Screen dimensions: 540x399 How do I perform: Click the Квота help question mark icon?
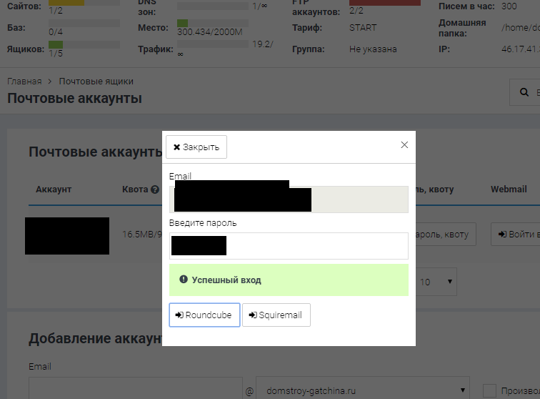pyautogui.click(x=155, y=189)
